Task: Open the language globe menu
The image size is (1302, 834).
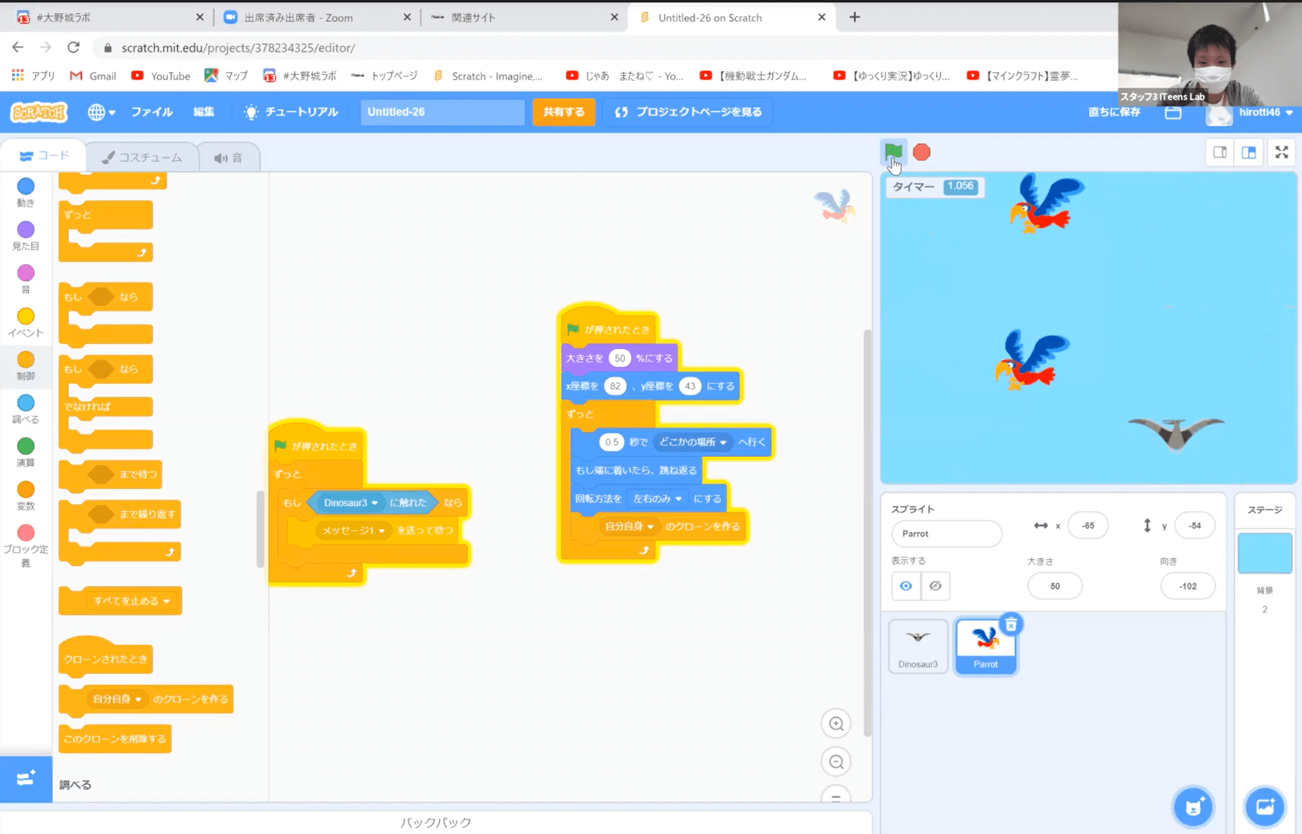Action: 102,112
